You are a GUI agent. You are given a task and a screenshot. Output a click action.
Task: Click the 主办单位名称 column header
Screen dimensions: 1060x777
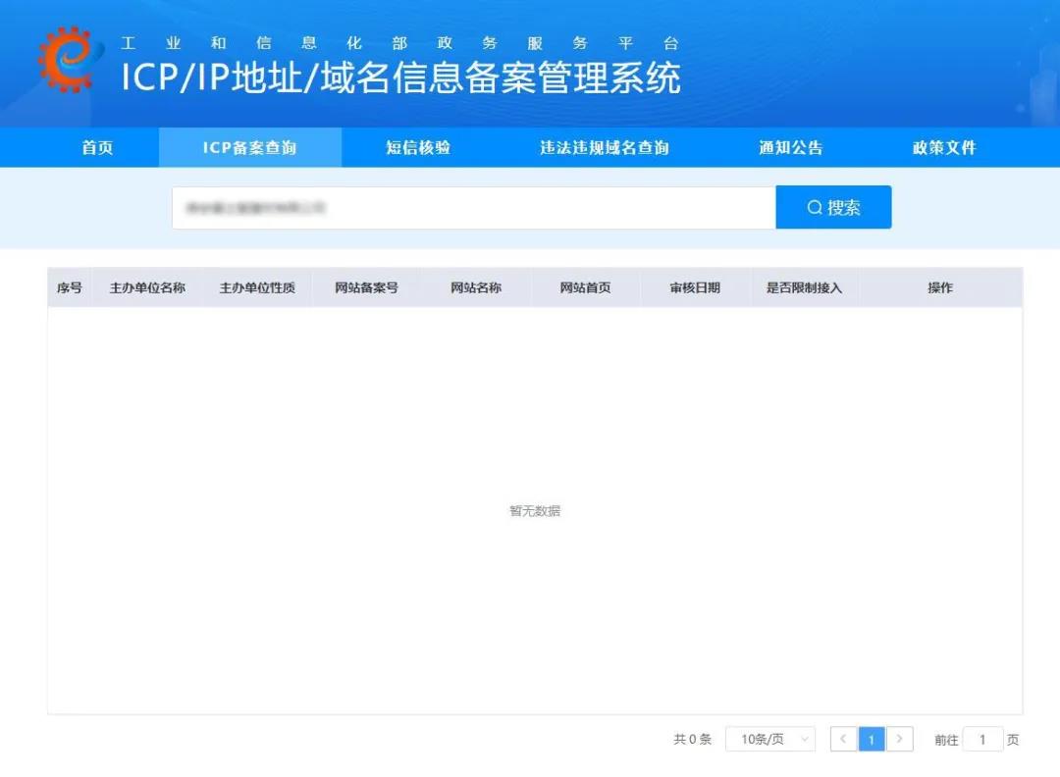[x=147, y=288]
